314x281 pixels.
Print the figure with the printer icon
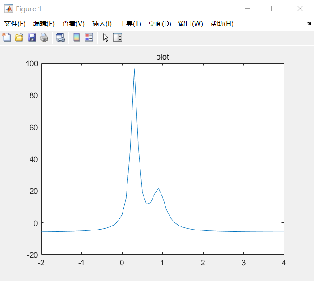(44, 37)
